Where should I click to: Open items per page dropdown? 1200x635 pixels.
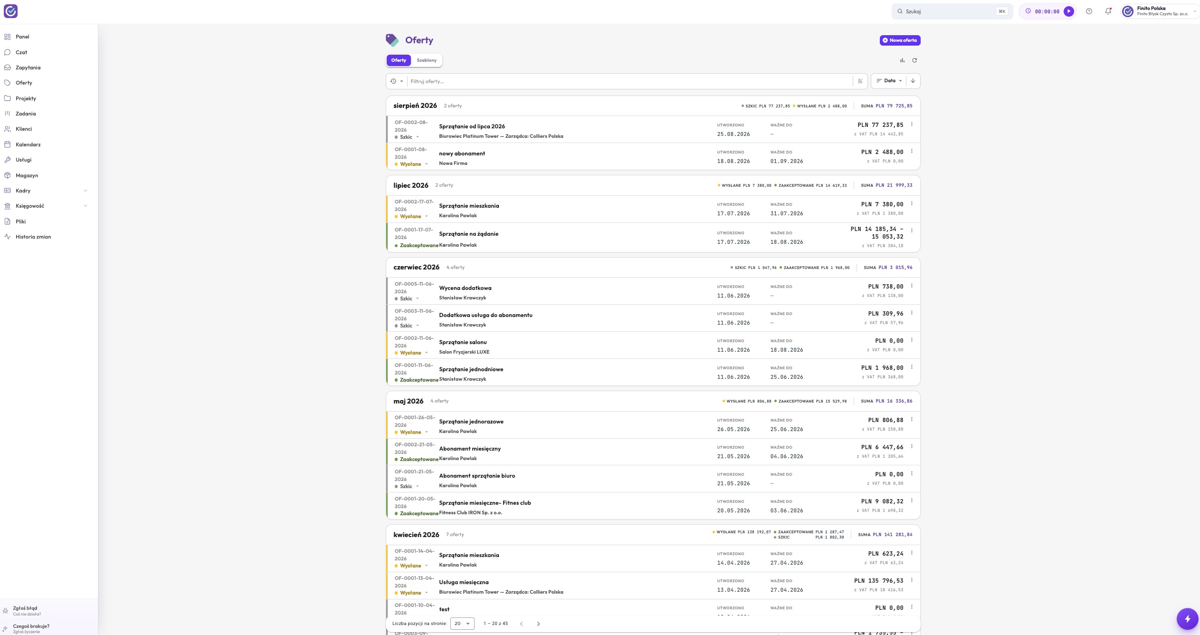click(x=462, y=624)
